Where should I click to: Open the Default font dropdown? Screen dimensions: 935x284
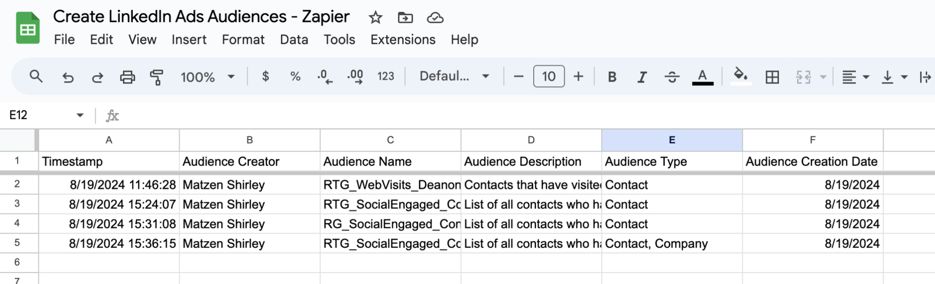[x=454, y=76]
